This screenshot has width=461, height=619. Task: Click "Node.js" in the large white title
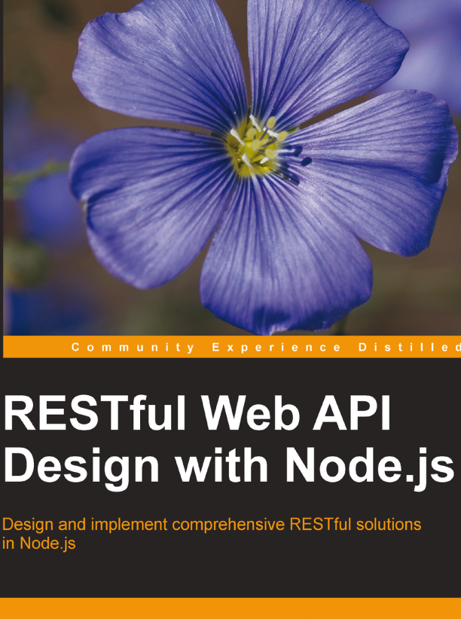click(371, 467)
